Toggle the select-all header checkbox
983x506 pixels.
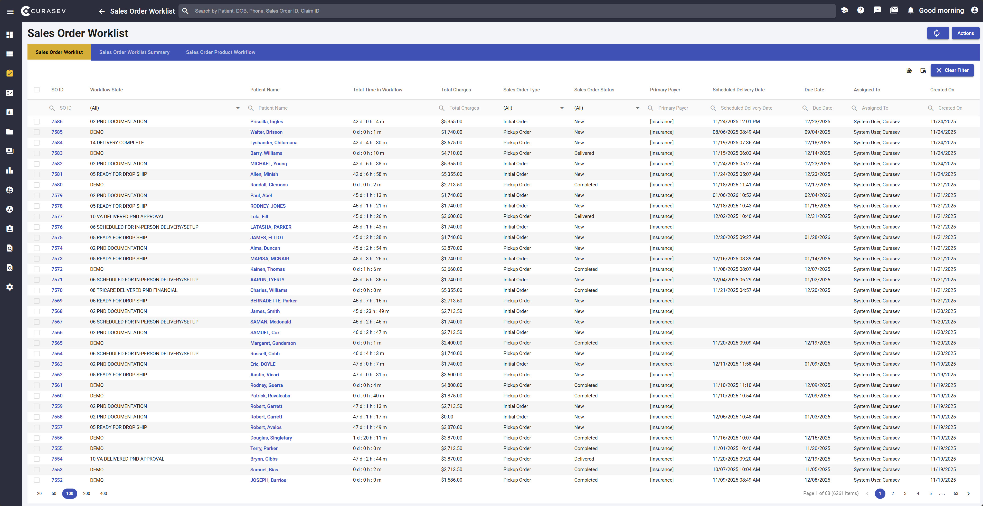37,90
